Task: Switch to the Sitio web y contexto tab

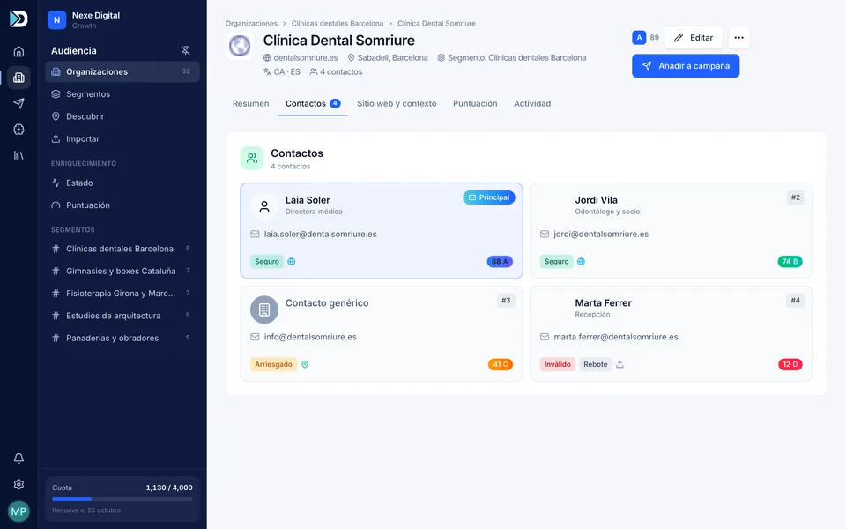Action: [397, 104]
